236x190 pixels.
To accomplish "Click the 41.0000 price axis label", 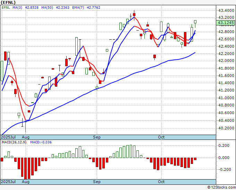I will click(226, 98).
